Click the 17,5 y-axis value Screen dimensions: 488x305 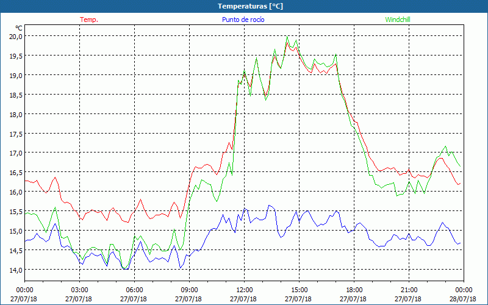16,134
